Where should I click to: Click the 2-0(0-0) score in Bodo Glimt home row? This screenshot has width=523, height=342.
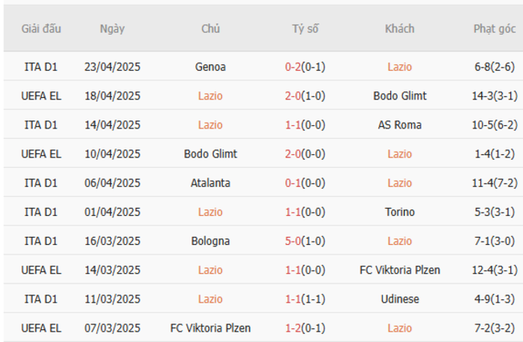305,153
